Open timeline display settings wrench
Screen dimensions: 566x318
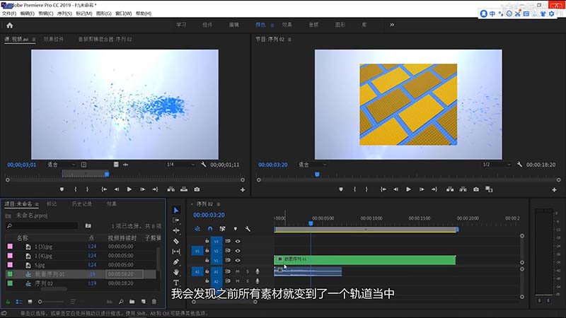pyautogui.click(x=248, y=228)
